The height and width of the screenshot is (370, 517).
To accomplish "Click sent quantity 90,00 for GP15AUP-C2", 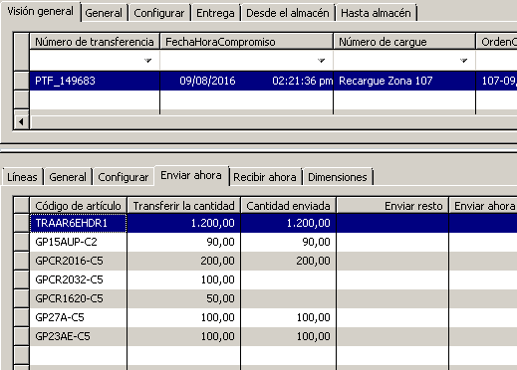I will 288,242.
